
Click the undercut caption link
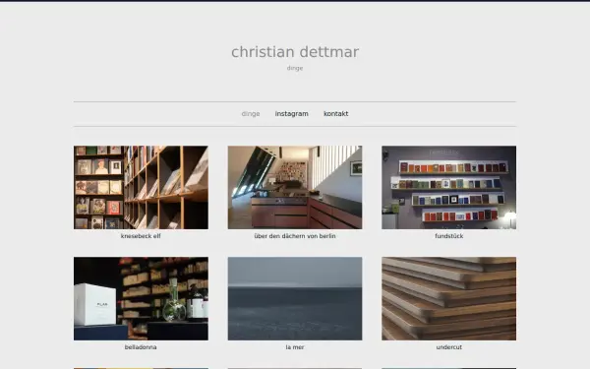(x=449, y=347)
